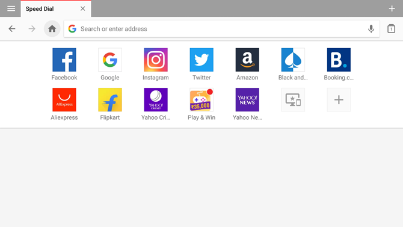This screenshot has height=227, width=403.
Task: Open the tab switcher showing 1 tab
Action: click(391, 28)
